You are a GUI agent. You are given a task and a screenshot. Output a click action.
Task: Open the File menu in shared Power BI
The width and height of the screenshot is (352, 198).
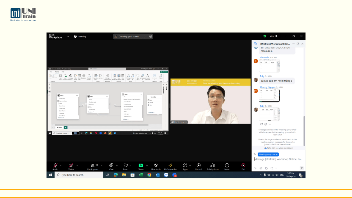pos(51,72)
